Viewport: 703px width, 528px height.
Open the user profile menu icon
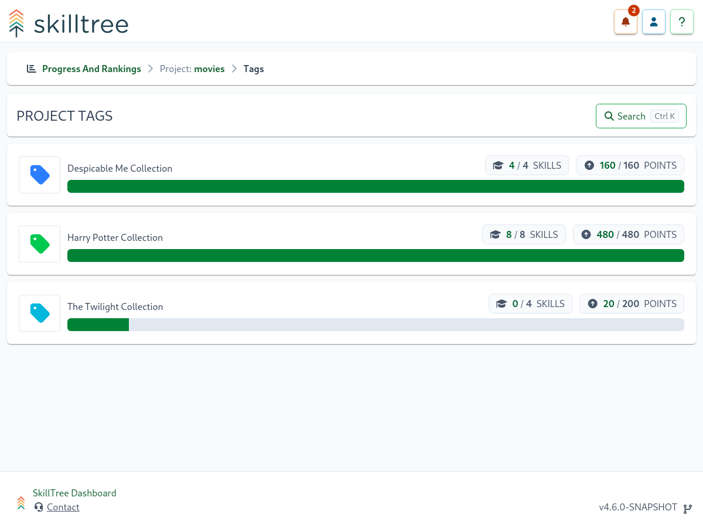click(x=654, y=22)
